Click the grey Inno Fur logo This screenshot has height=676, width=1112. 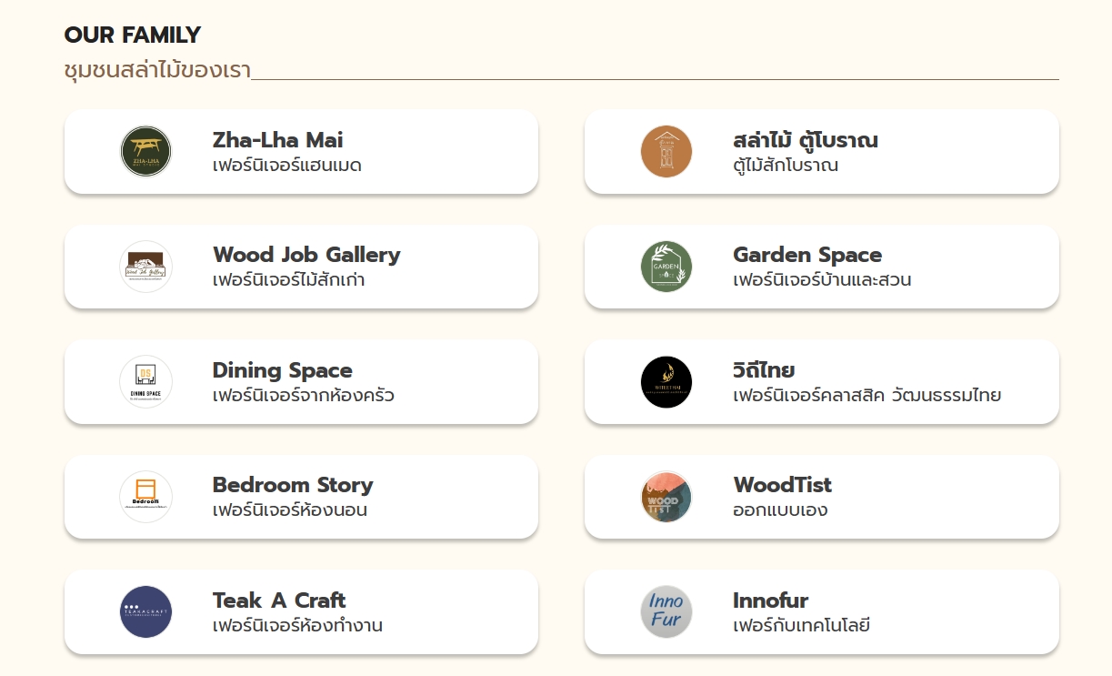point(666,612)
